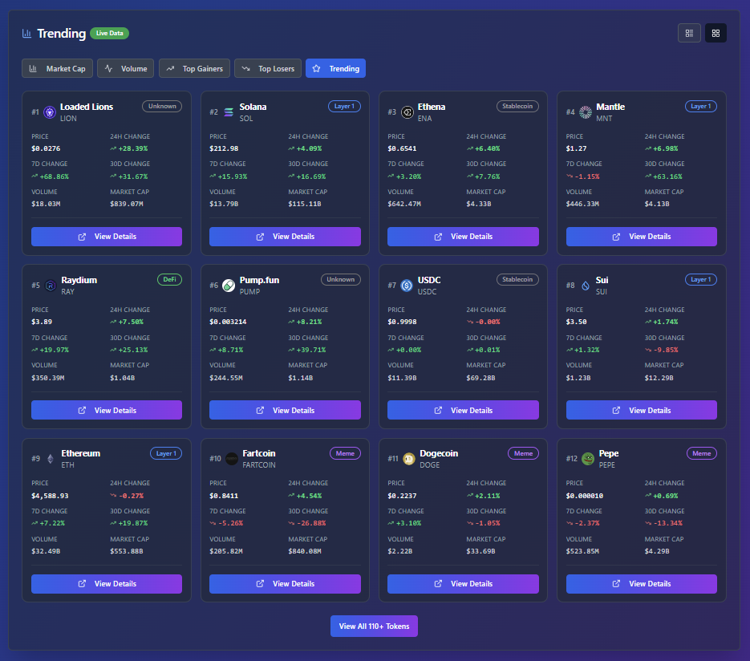Screen dimensions: 750x661
Task: Open Pepe's View Details button
Action: pos(642,584)
